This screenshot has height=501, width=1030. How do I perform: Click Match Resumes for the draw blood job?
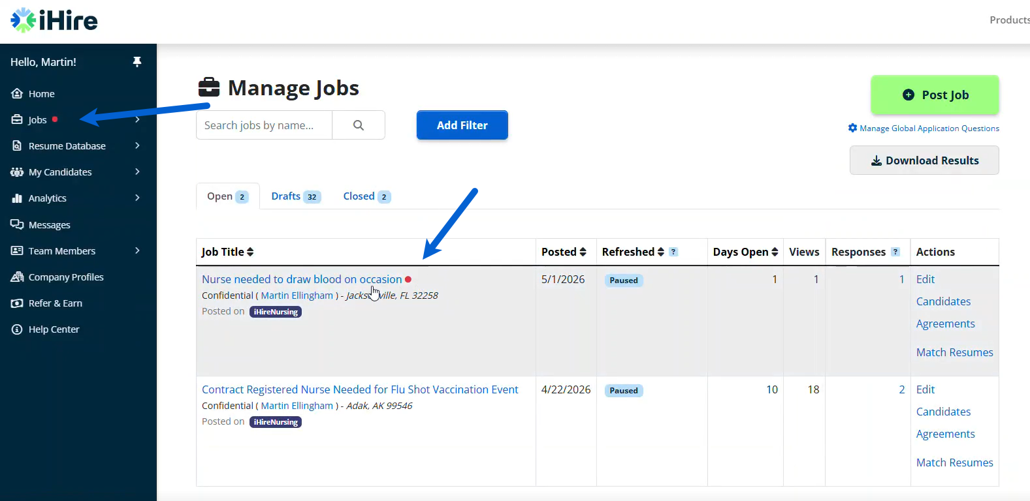954,352
